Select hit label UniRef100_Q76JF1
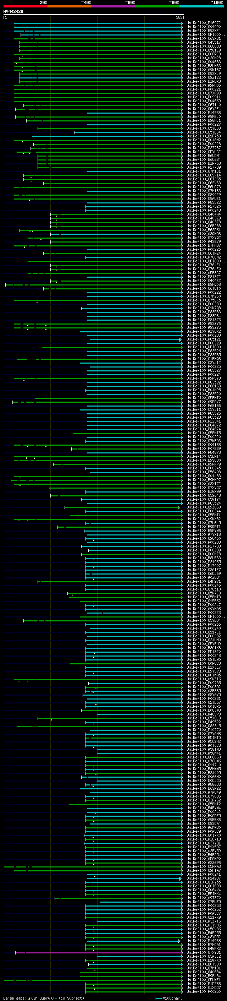The width and height of the screenshot is (227, 1001). point(203,265)
